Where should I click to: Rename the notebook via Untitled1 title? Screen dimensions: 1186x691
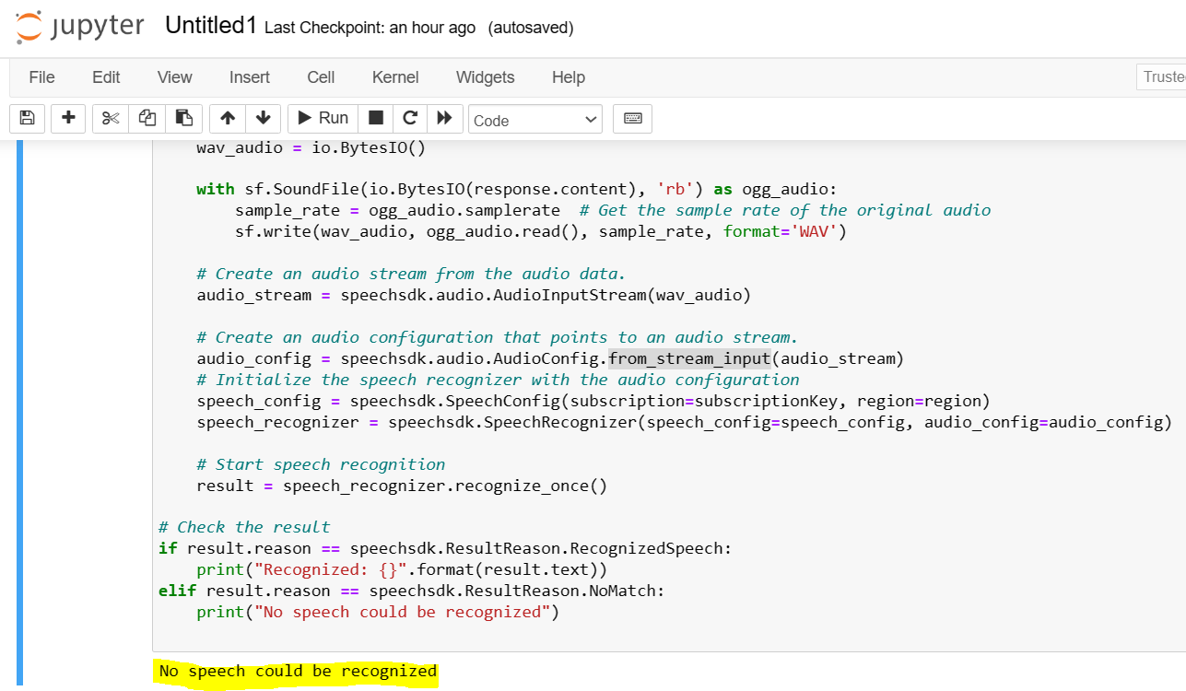click(211, 26)
